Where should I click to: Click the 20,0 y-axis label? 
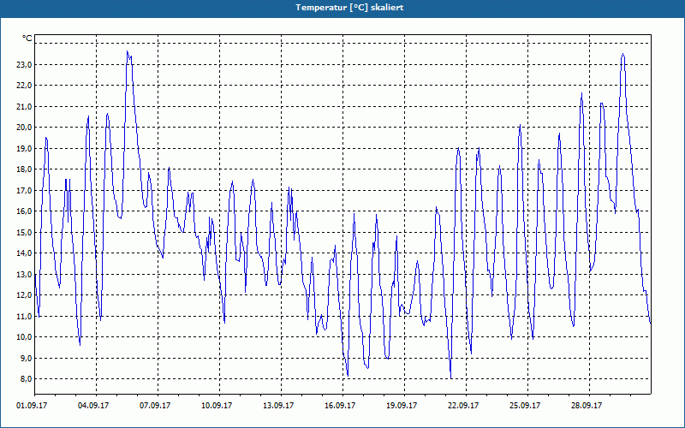24,128
